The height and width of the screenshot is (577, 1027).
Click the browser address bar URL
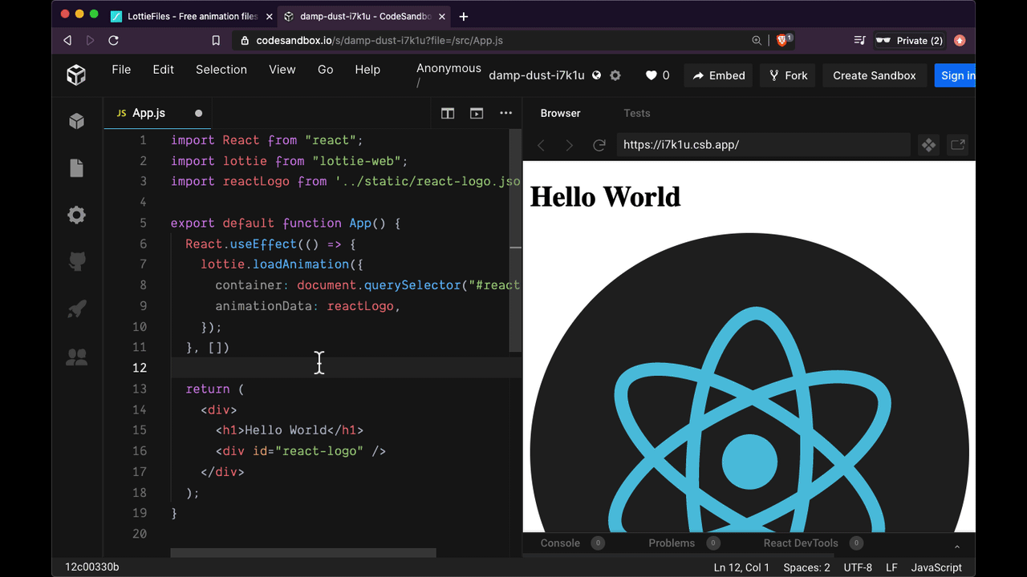point(380,40)
